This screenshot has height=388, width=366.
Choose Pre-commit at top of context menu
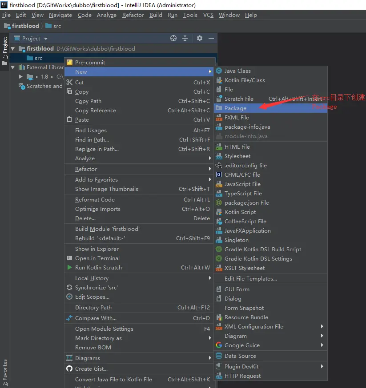pyautogui.click(x=139, y=62)
